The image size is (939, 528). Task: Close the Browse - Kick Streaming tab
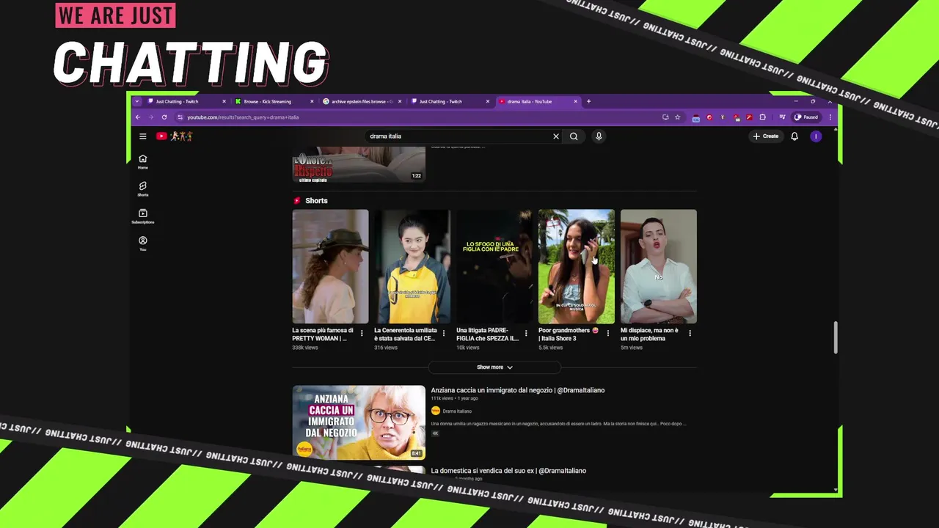pyautogui.click(x=312, y=101)
